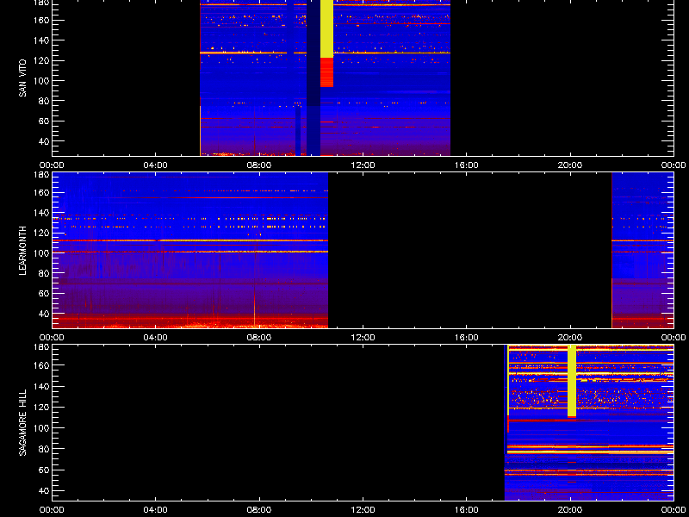Click 80 on San Vito frequency axis
Image resolution: width=689 pixels, height=517 pixels.
(45, 101)
